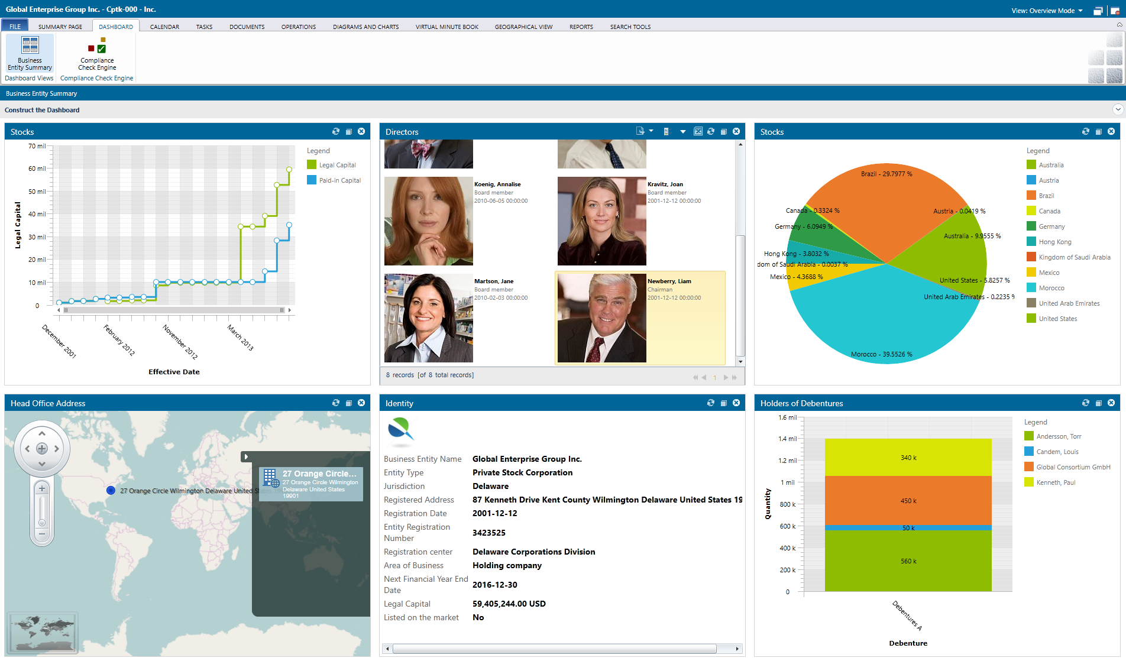Maximize the Identity panel

point(724,403)
